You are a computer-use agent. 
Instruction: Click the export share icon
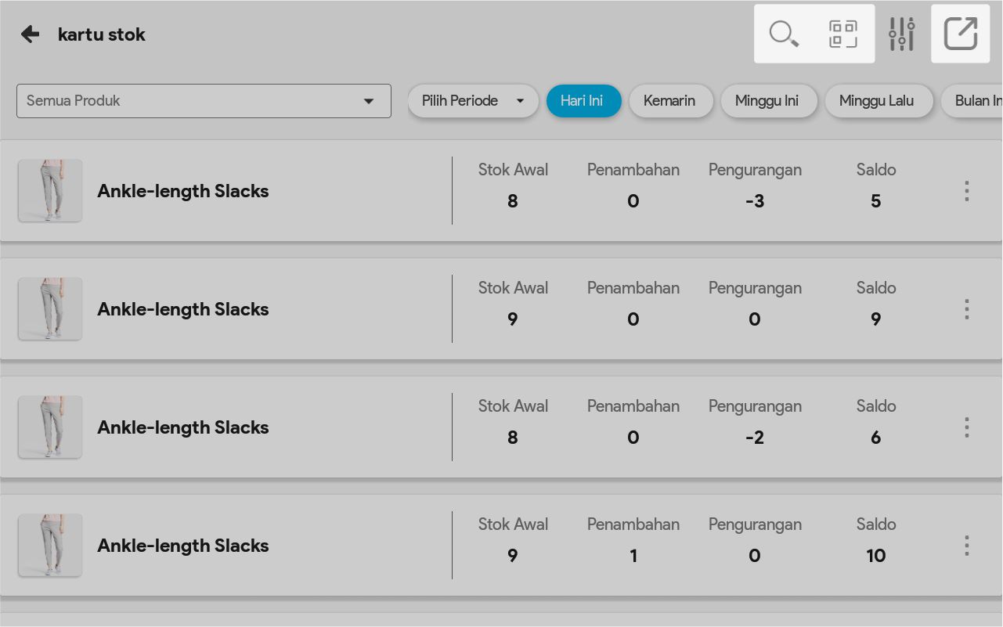tap(960, 34)
